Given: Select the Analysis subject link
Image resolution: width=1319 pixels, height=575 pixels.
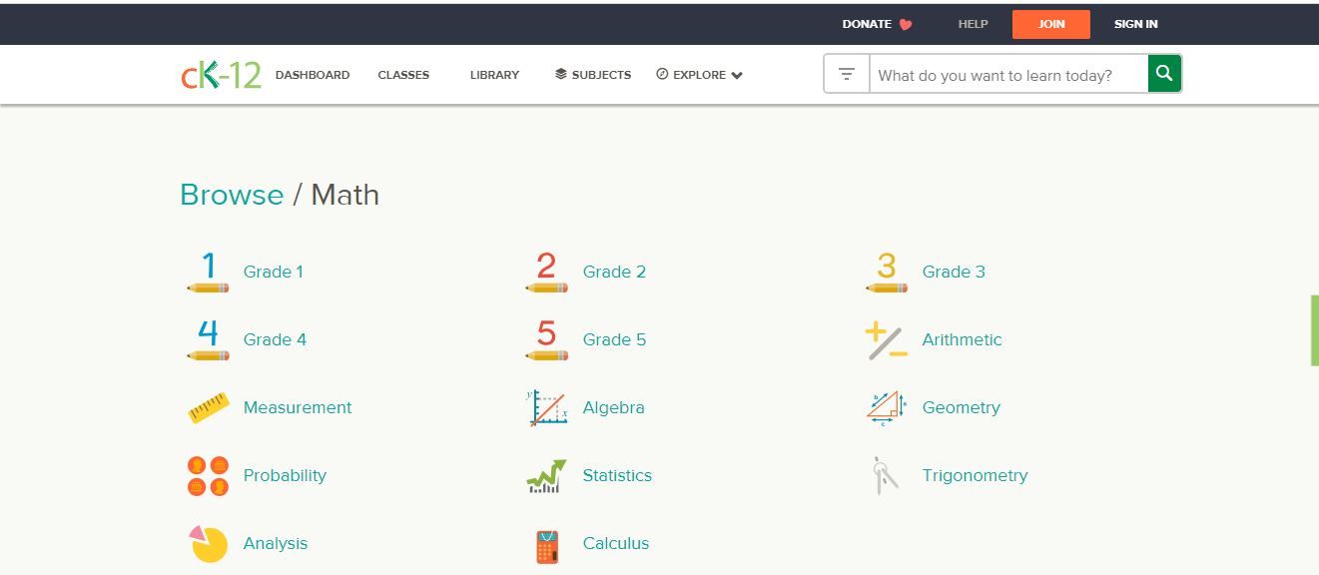Looking at the screenshot, I should point(276,543).
